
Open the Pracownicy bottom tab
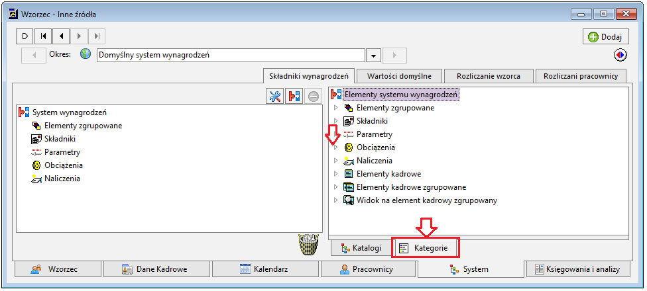click(369, 269)
